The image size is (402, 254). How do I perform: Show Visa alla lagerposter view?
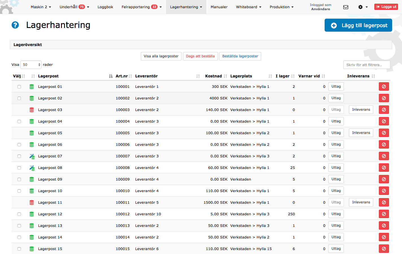[x=161, y=56]
